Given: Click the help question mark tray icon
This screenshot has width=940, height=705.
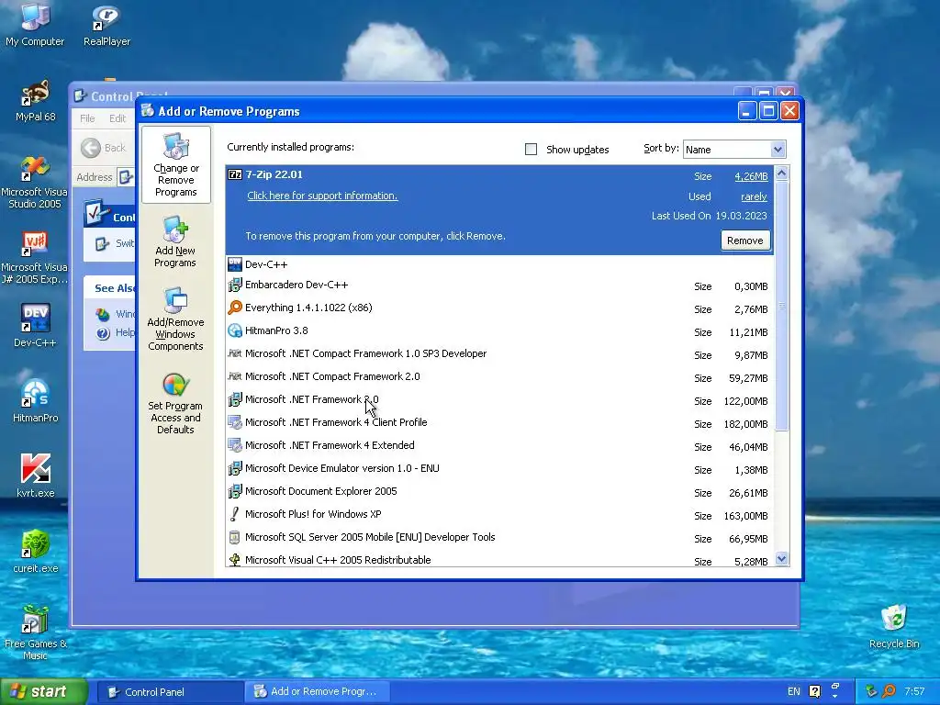Looking at the screenshot, I should (x=814, y=691).
